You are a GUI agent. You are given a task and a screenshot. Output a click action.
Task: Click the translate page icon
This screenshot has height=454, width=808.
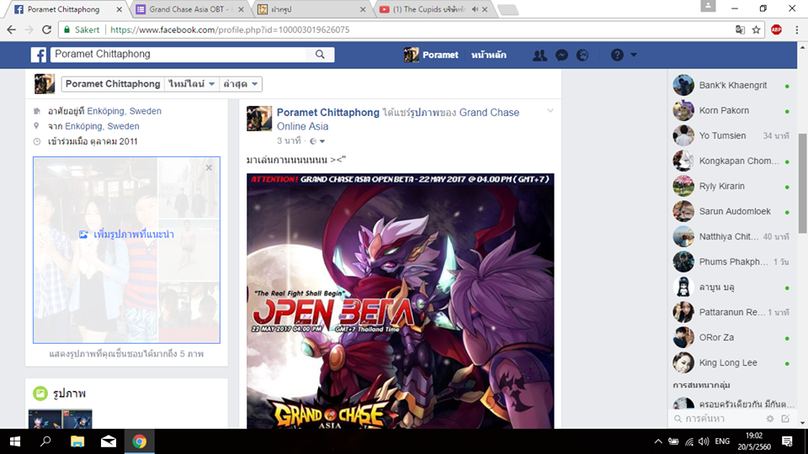(740, 30)
